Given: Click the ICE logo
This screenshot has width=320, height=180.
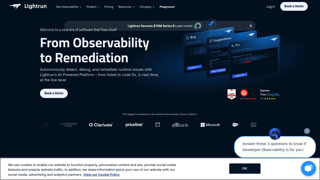Looking at the screenshot, I should pyautogui.click(x=158, y=125).
